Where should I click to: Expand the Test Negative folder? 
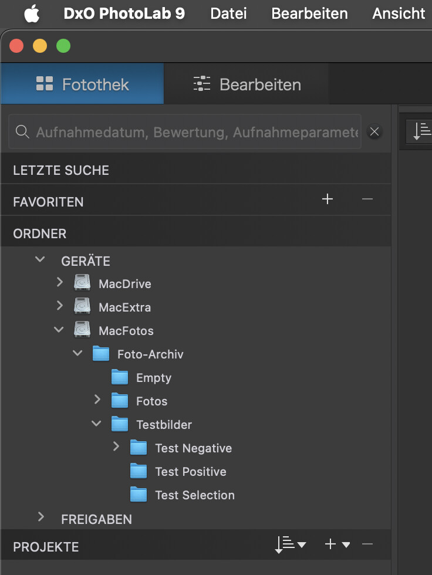coord(116,447)
